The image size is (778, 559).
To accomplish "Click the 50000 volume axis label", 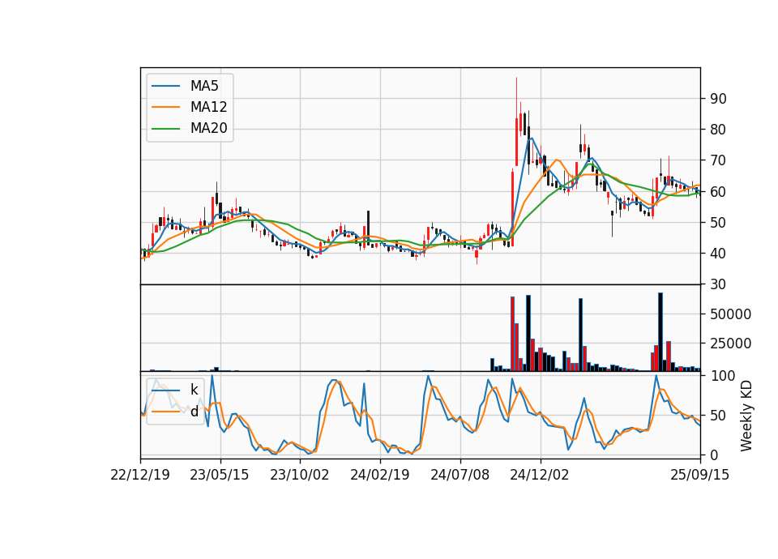I will coord(730,314).
